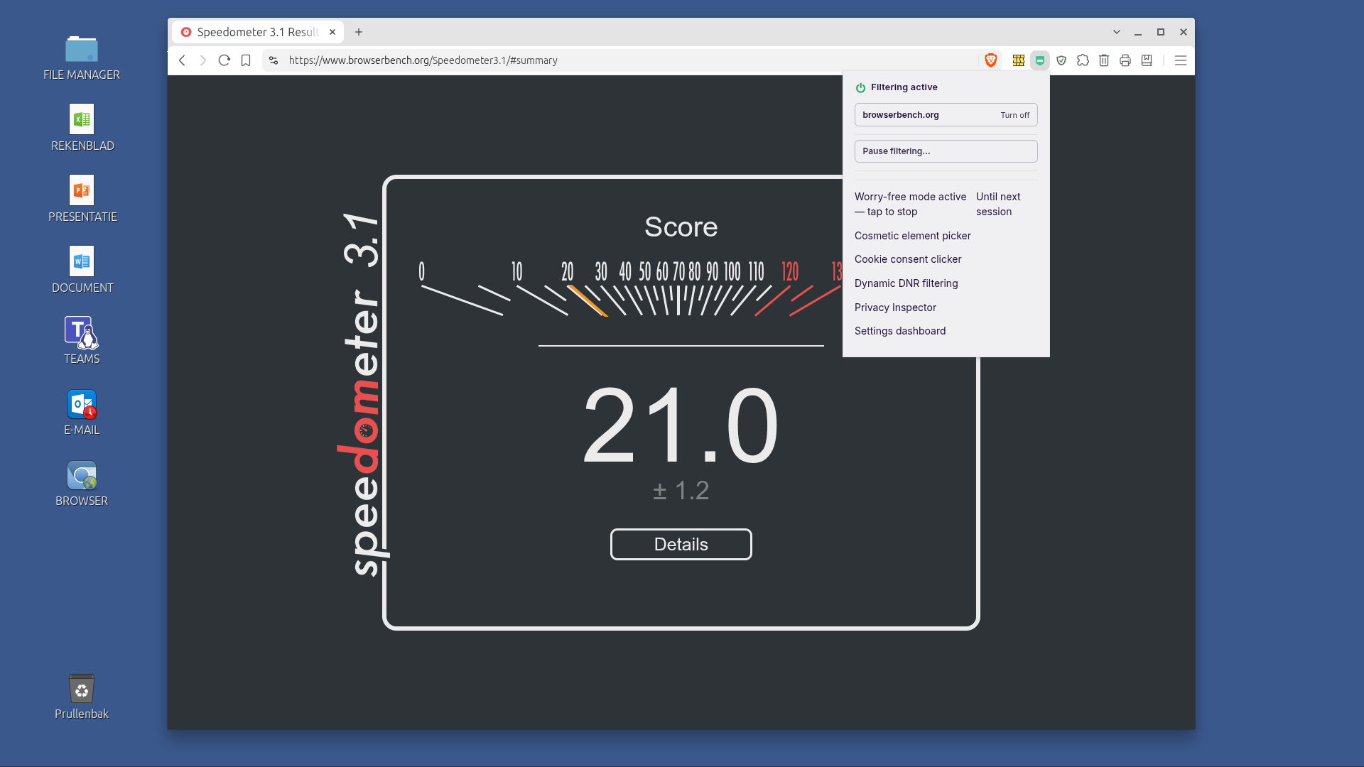The width and height of the screenshot is (1364, 767).
Task: Click the reading list book icon
Action: click(x=1147, y=60)
